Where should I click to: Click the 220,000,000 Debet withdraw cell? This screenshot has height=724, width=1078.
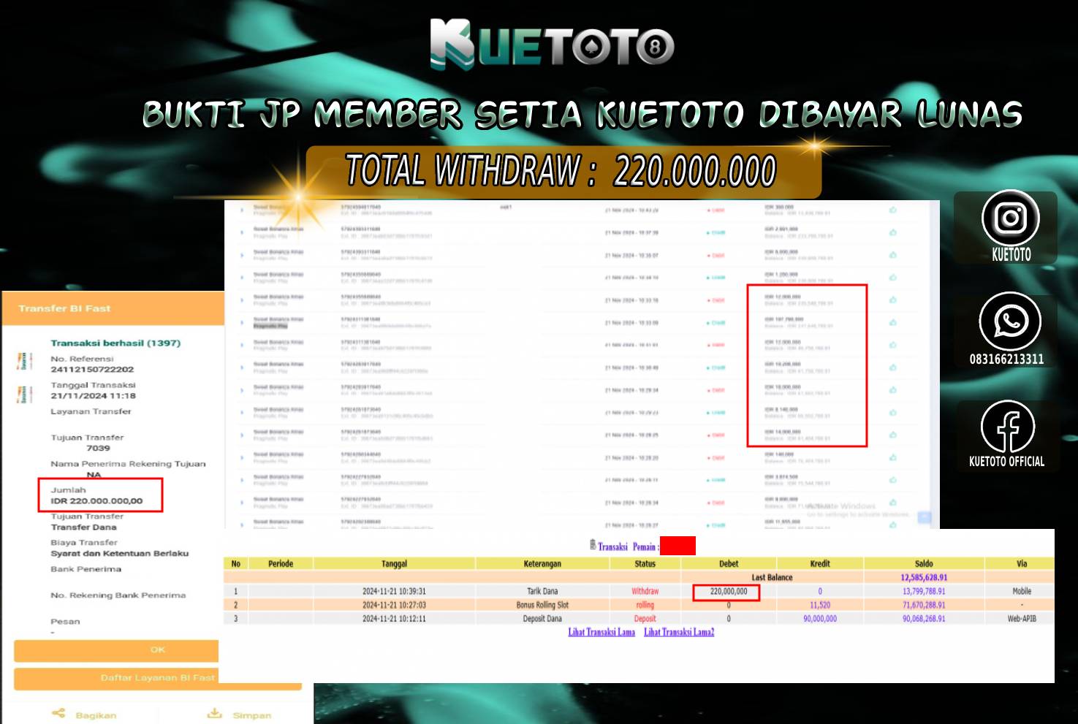pos(728,592)
